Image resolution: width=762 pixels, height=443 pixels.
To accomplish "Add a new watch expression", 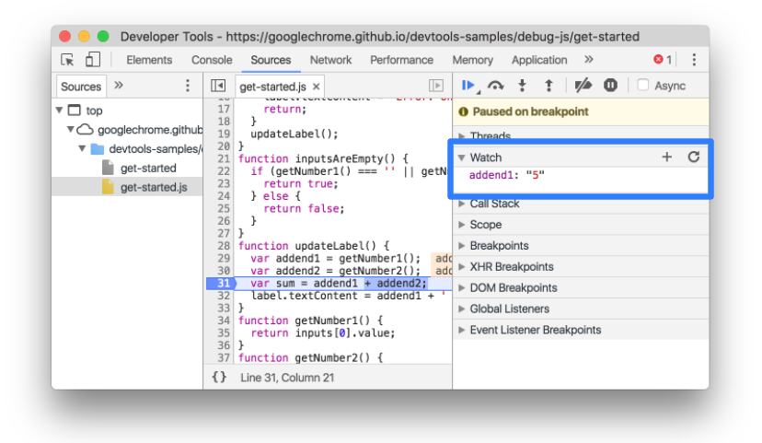I will click(x=666, y=157).
